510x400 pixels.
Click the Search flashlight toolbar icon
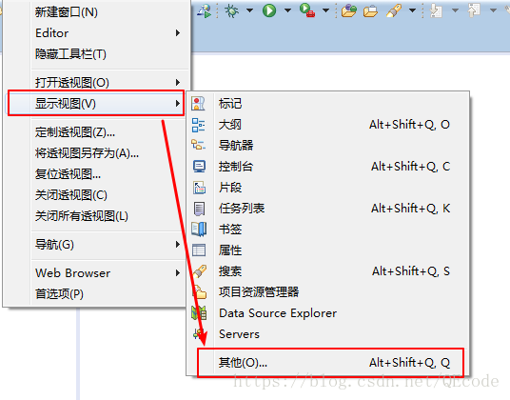click(x=394, y=10)
